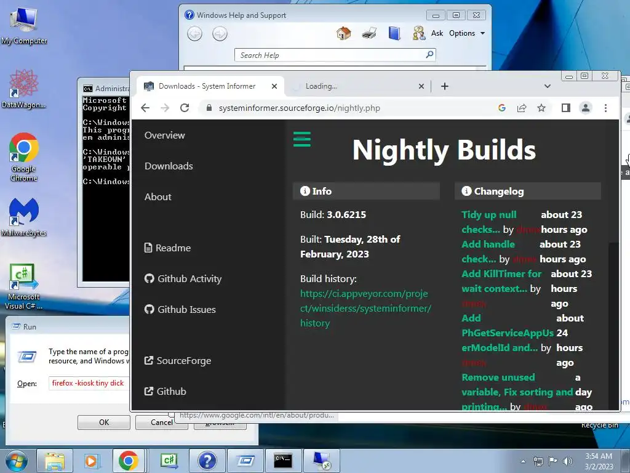Click the search magnifier in Help window

tap(429, 54)
